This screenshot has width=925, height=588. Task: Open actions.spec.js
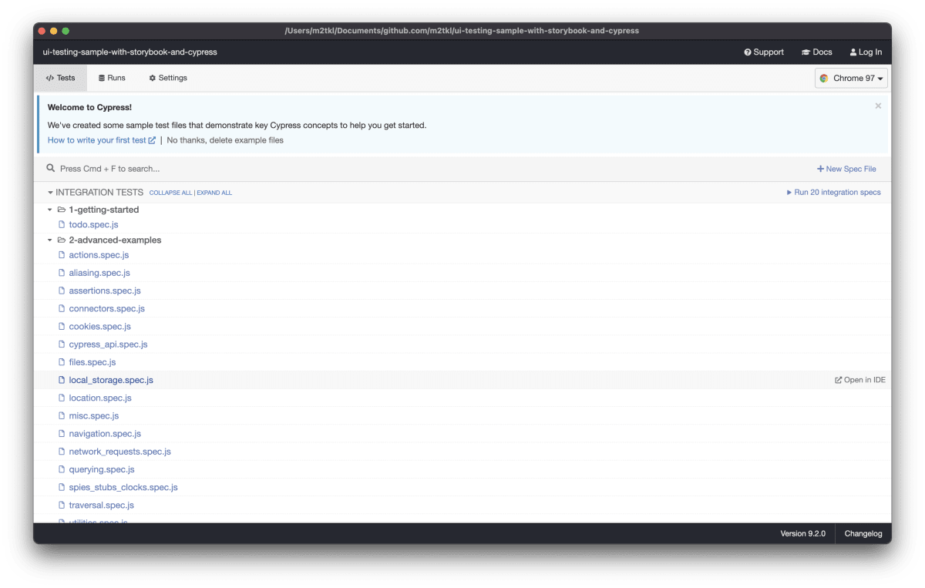point(99,255)
